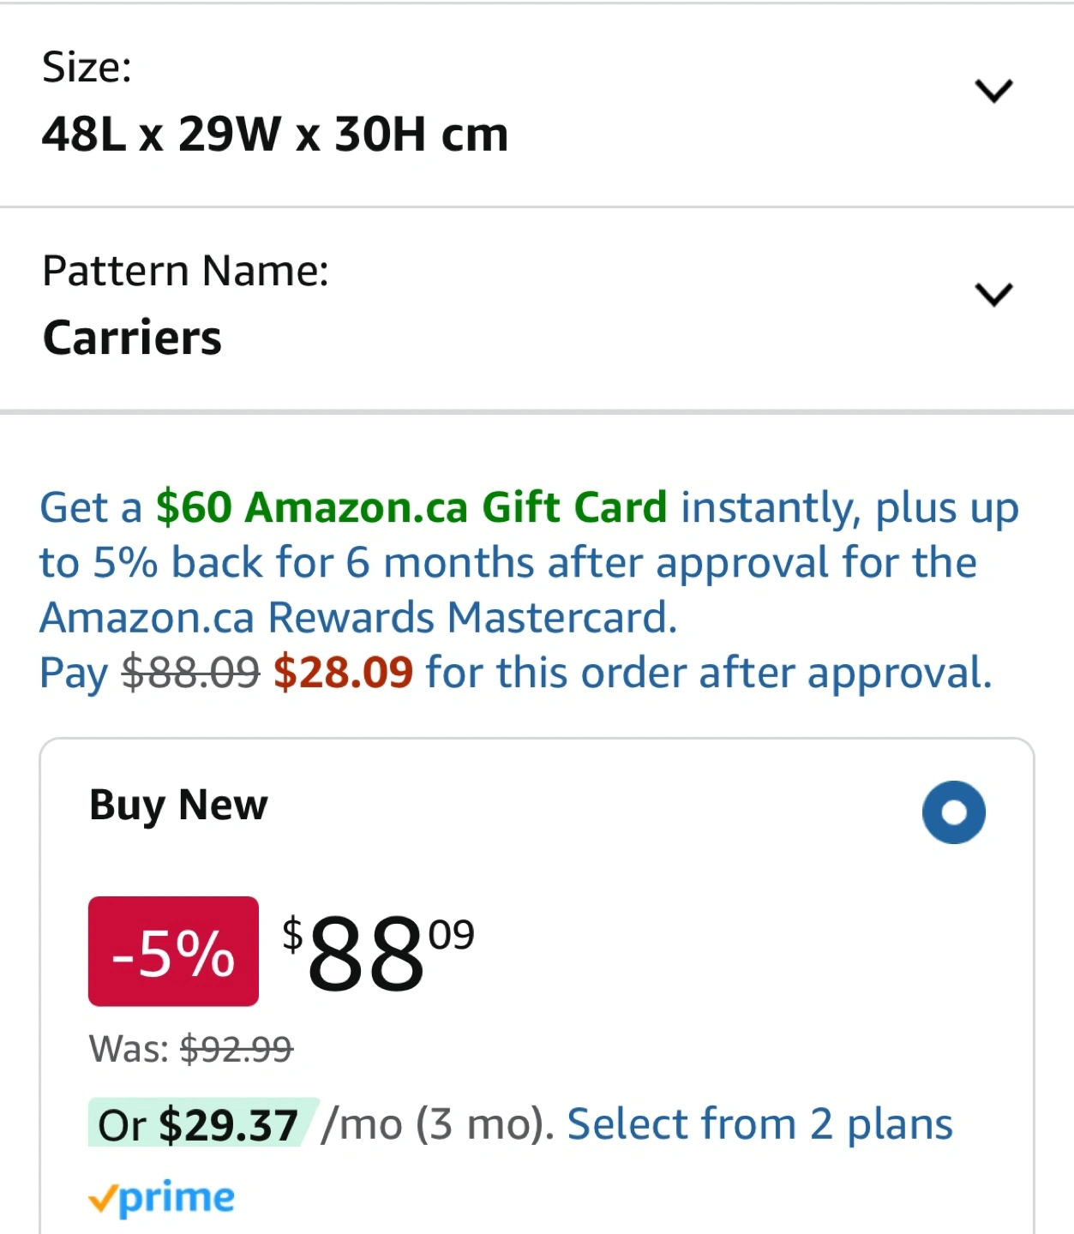The image size is (1074, 1234).
Task: Click the orange Prime checkmark
Action: (x=101, y=1199)
